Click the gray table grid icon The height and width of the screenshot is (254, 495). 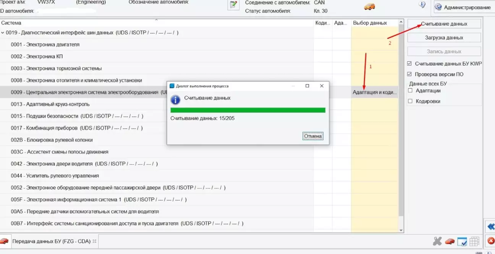474,241
